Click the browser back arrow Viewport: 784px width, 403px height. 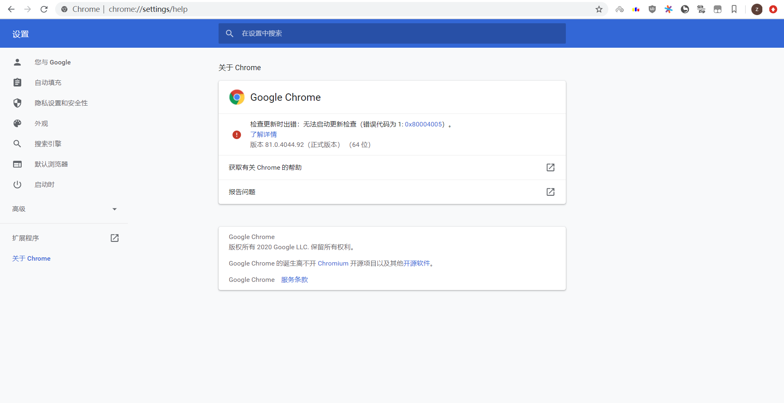11,9
